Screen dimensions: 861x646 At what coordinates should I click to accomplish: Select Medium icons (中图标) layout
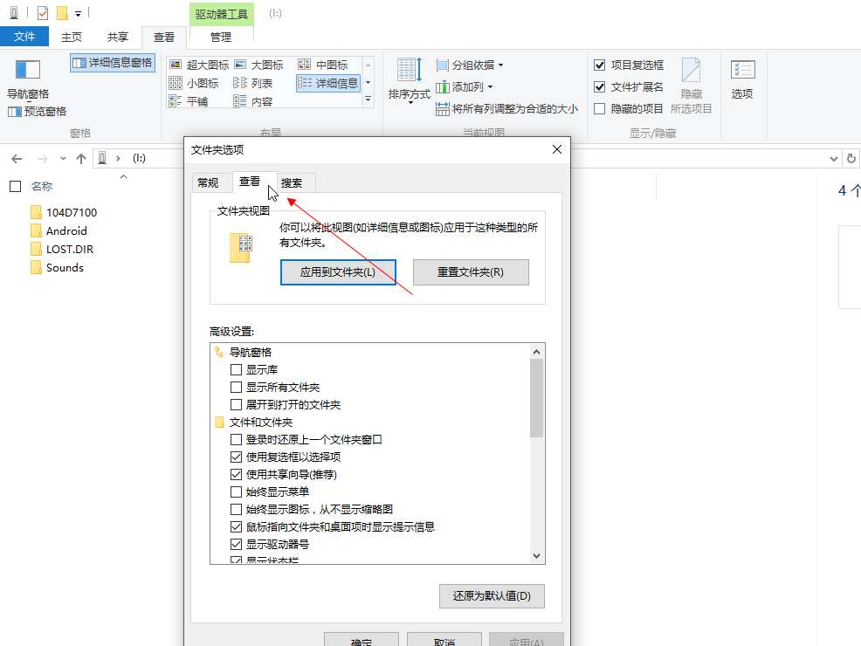(x=323, y=65)
